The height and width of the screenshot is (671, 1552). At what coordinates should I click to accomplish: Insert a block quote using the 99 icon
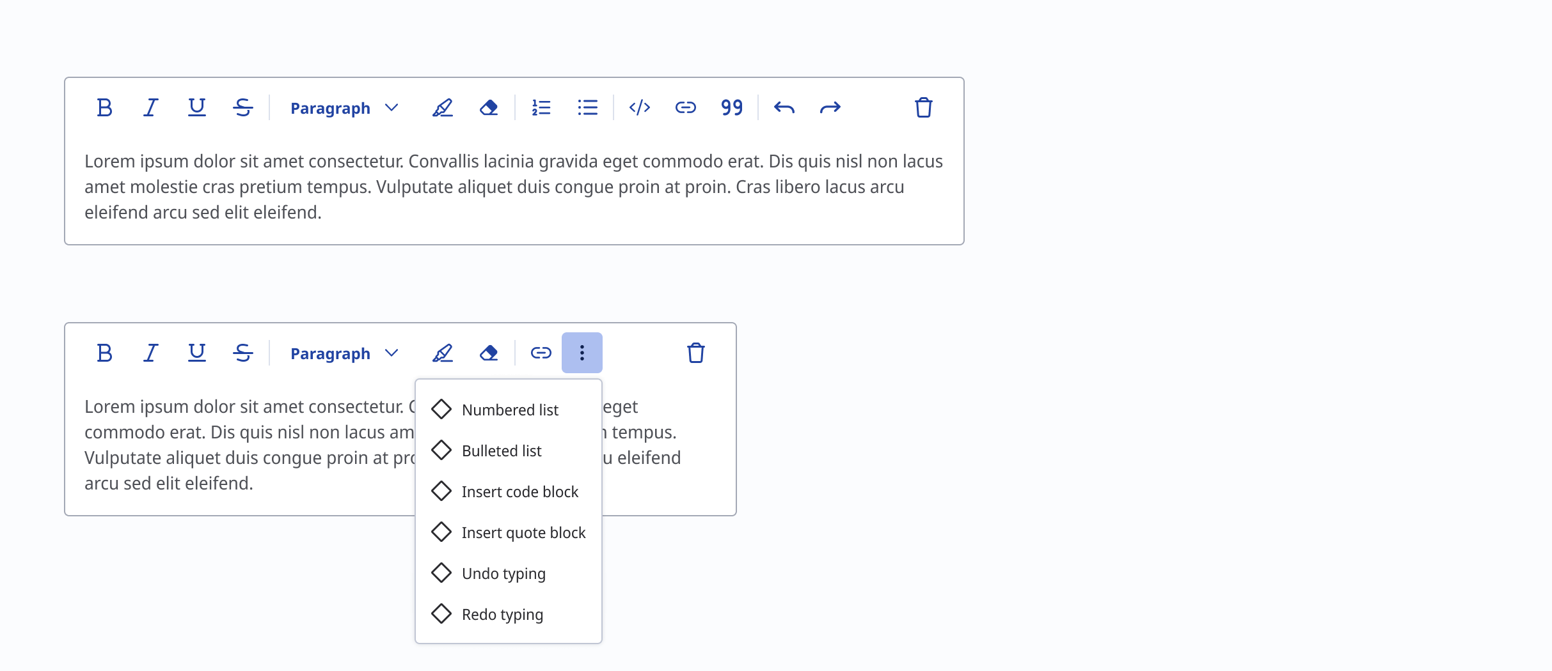(x=731, y=107)
